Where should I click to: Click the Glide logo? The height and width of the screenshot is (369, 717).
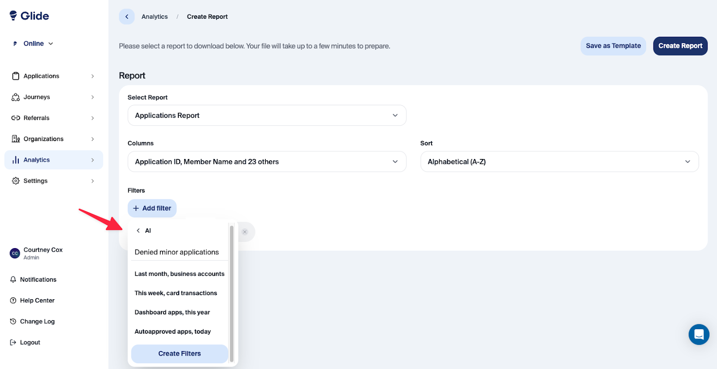point(30,16)
